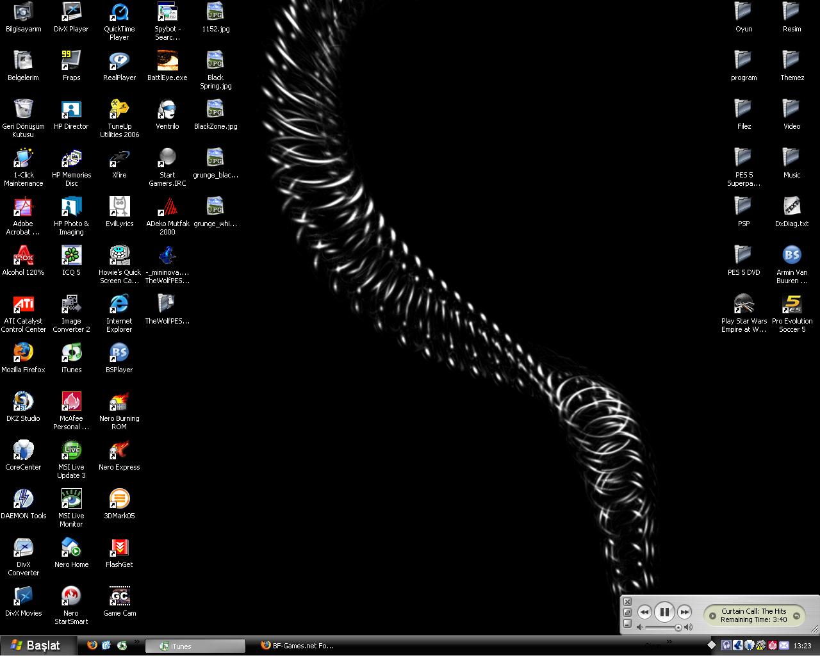Open the Başlat start menu
Viewport: 820px width, 656px height.
pyautogui.click(x=36, y=646)
